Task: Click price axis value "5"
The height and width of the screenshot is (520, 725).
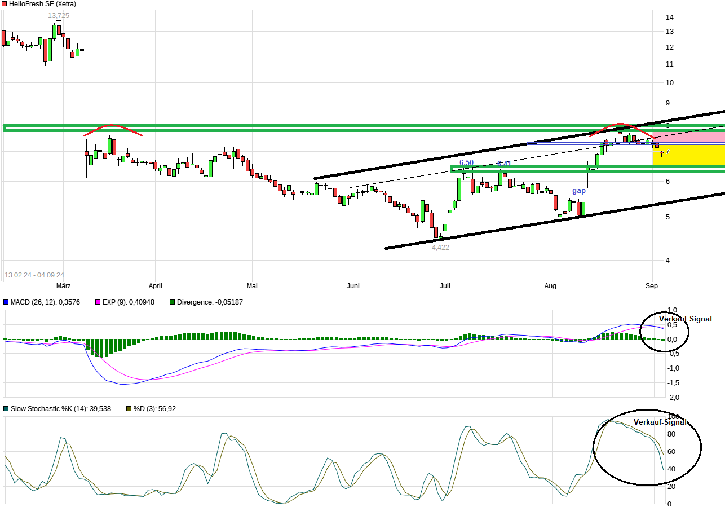Action: pos(668,217)
